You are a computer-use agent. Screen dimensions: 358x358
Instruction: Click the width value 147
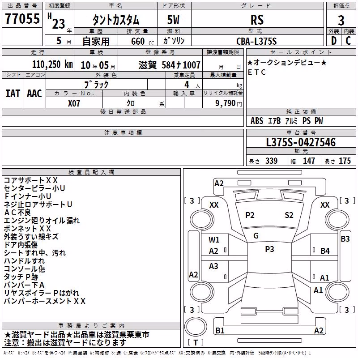[x=309, y=161]
